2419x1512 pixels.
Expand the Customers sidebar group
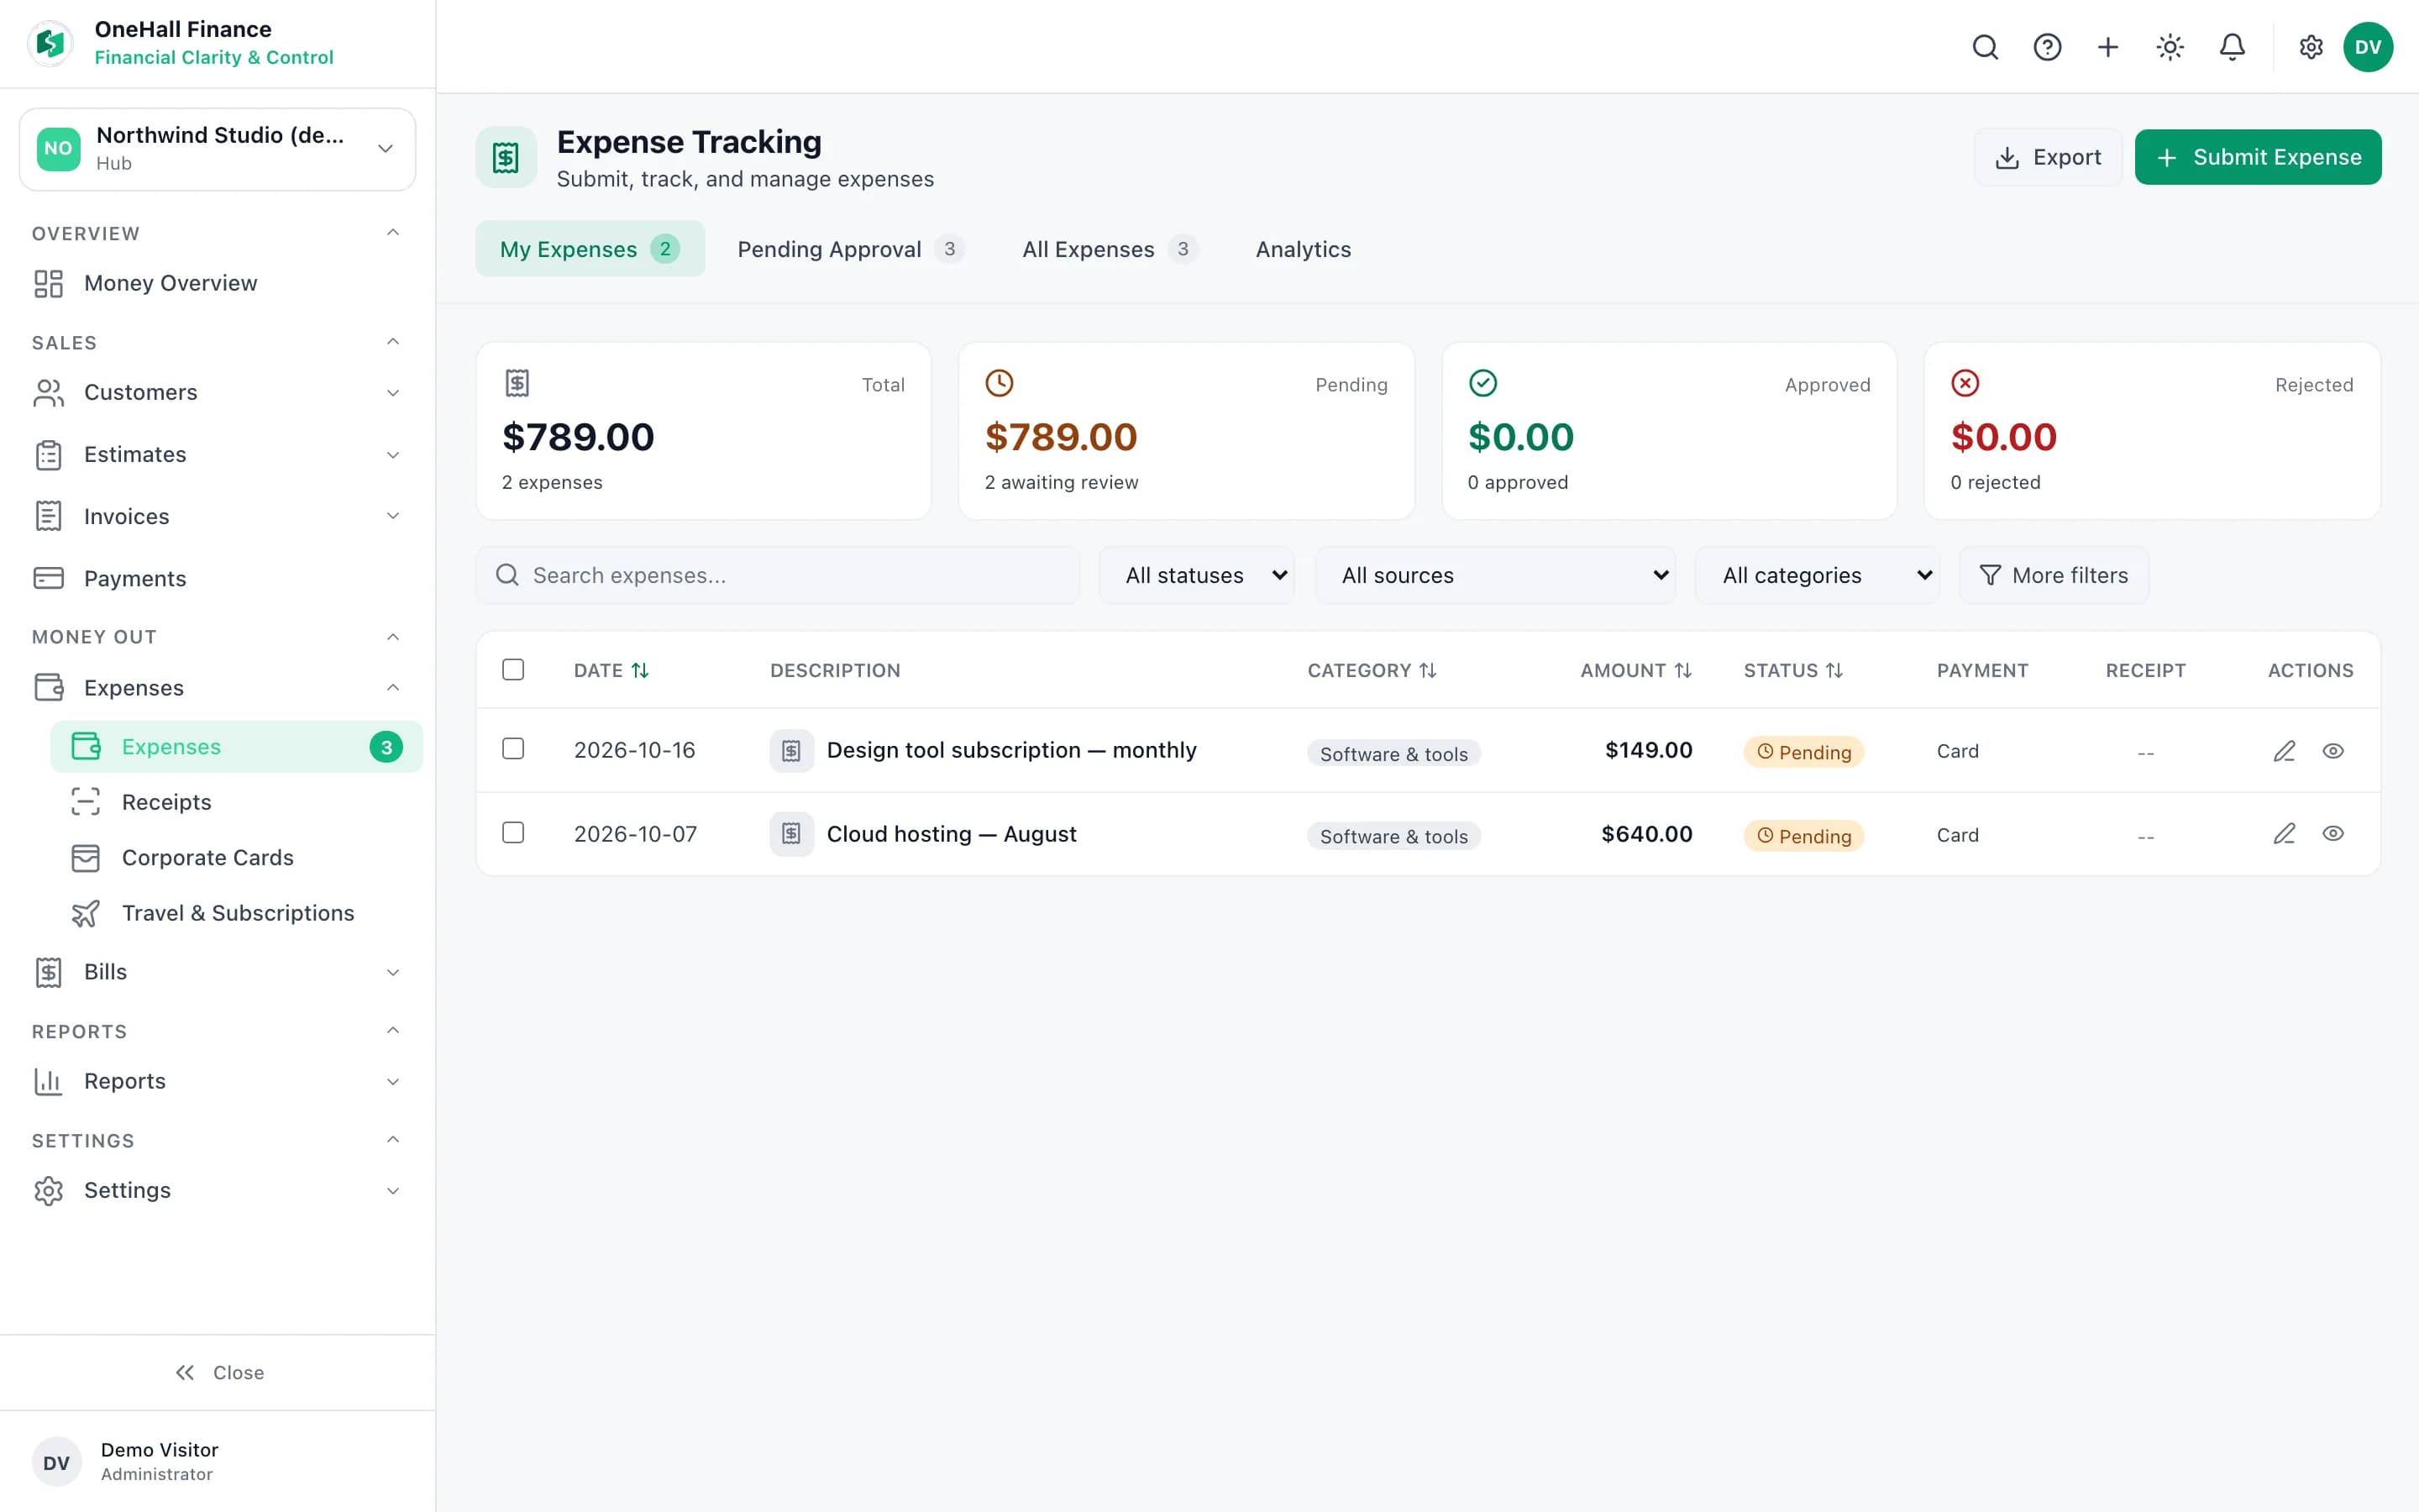218,393
